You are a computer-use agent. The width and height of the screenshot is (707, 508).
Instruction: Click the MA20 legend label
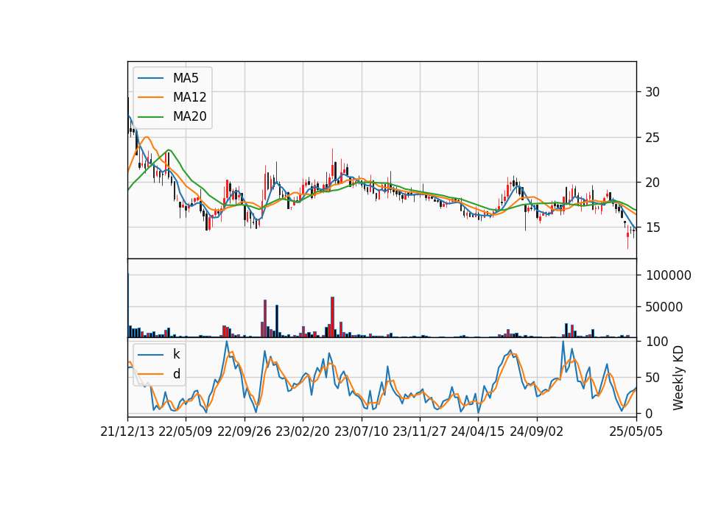[189, 116]
